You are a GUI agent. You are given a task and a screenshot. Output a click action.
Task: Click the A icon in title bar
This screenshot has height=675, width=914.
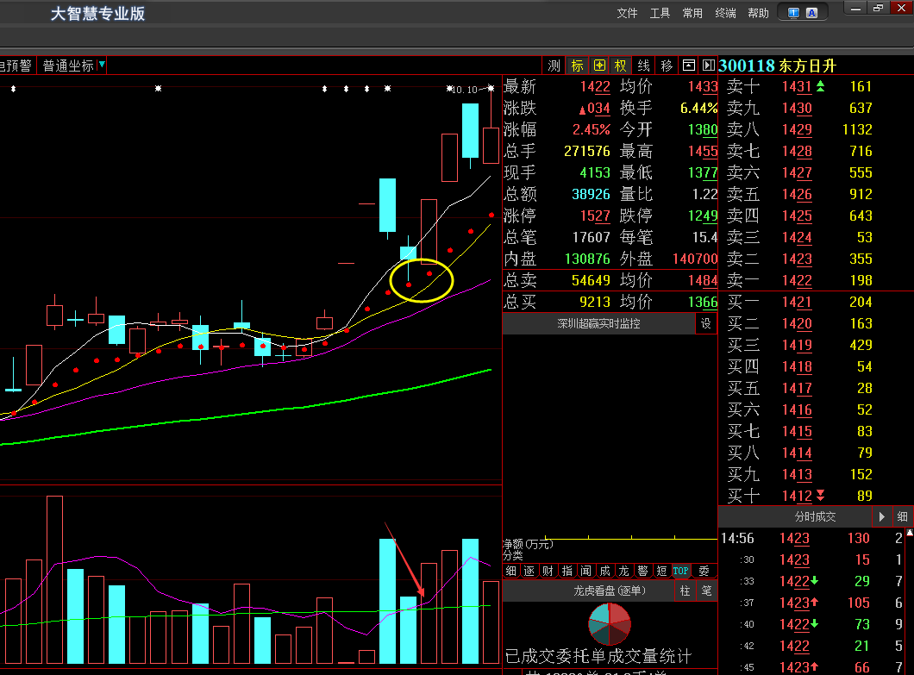812,13
